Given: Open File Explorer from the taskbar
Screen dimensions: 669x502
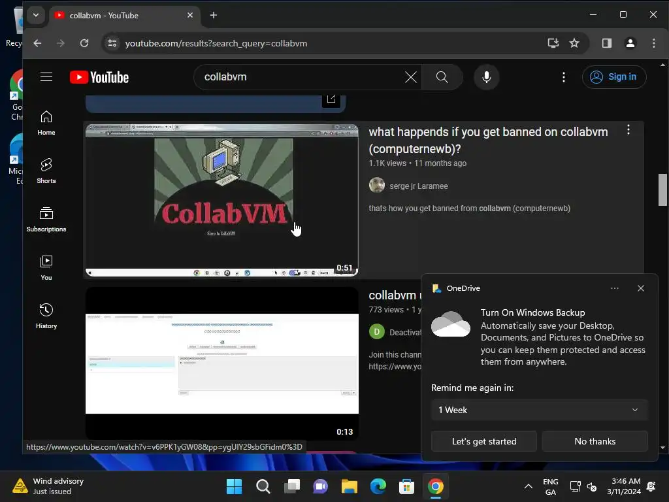Looking at the screenshot, I should click(349, 486).
